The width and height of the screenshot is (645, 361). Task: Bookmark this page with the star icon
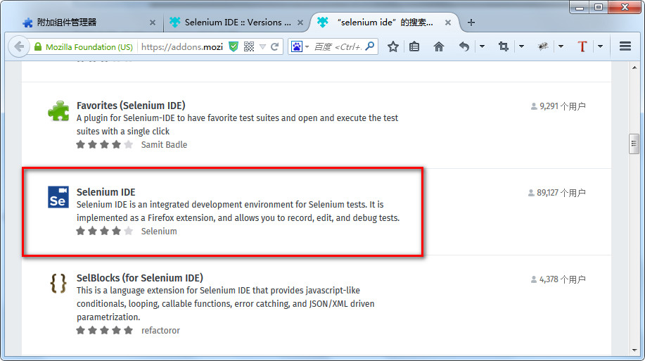pos(393,46)
